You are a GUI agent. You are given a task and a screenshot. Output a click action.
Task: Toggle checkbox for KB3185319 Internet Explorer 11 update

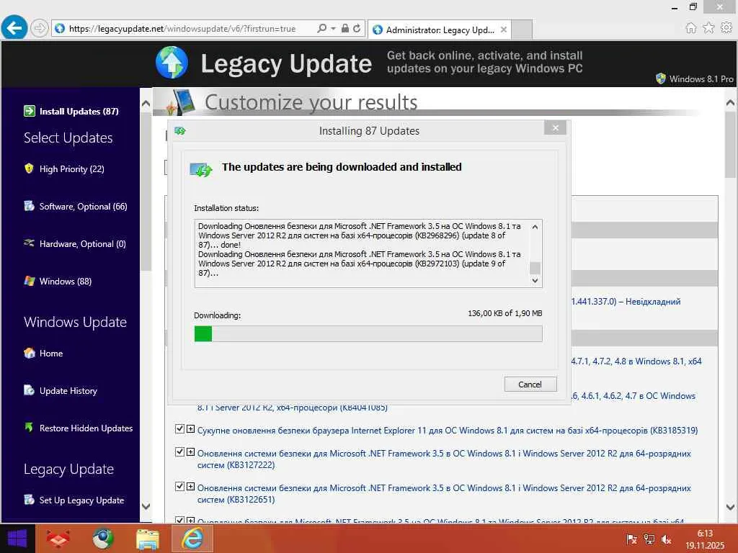[179, 428]
